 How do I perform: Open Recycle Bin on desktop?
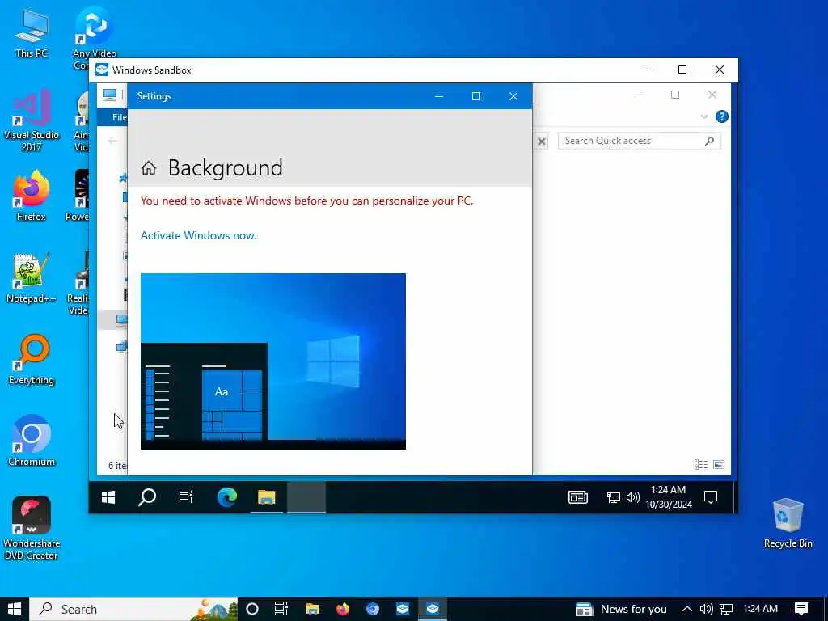(788, 523)
